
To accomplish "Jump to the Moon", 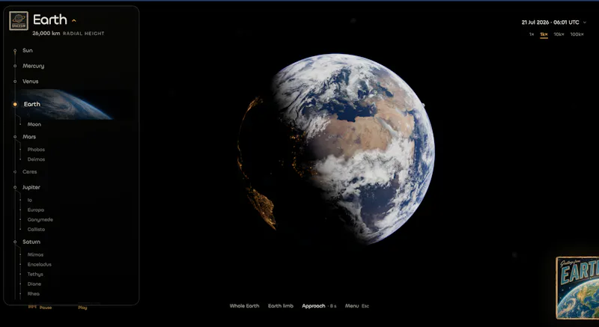I will 34,124.
